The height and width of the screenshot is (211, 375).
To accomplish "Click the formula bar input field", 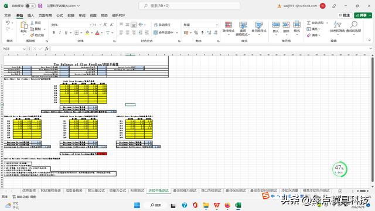I will pos(209,49).
